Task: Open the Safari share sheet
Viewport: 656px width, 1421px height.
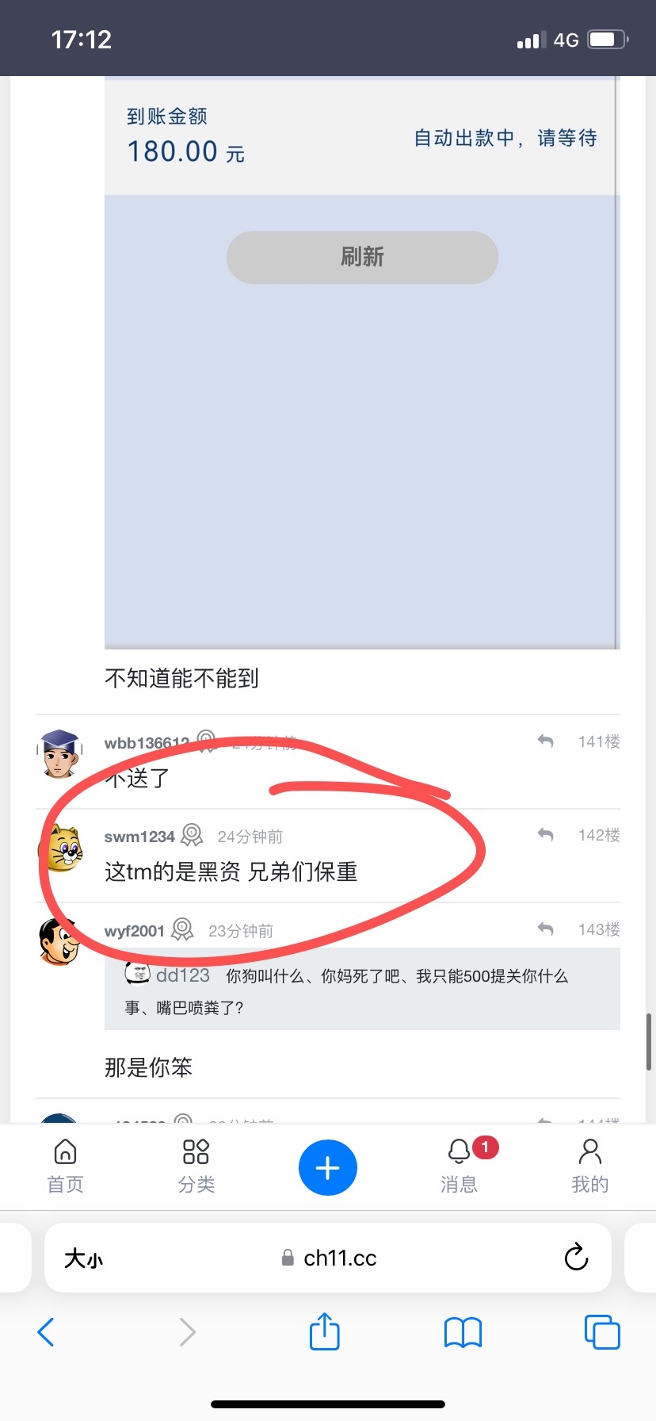Action: tap(325, 1331)
